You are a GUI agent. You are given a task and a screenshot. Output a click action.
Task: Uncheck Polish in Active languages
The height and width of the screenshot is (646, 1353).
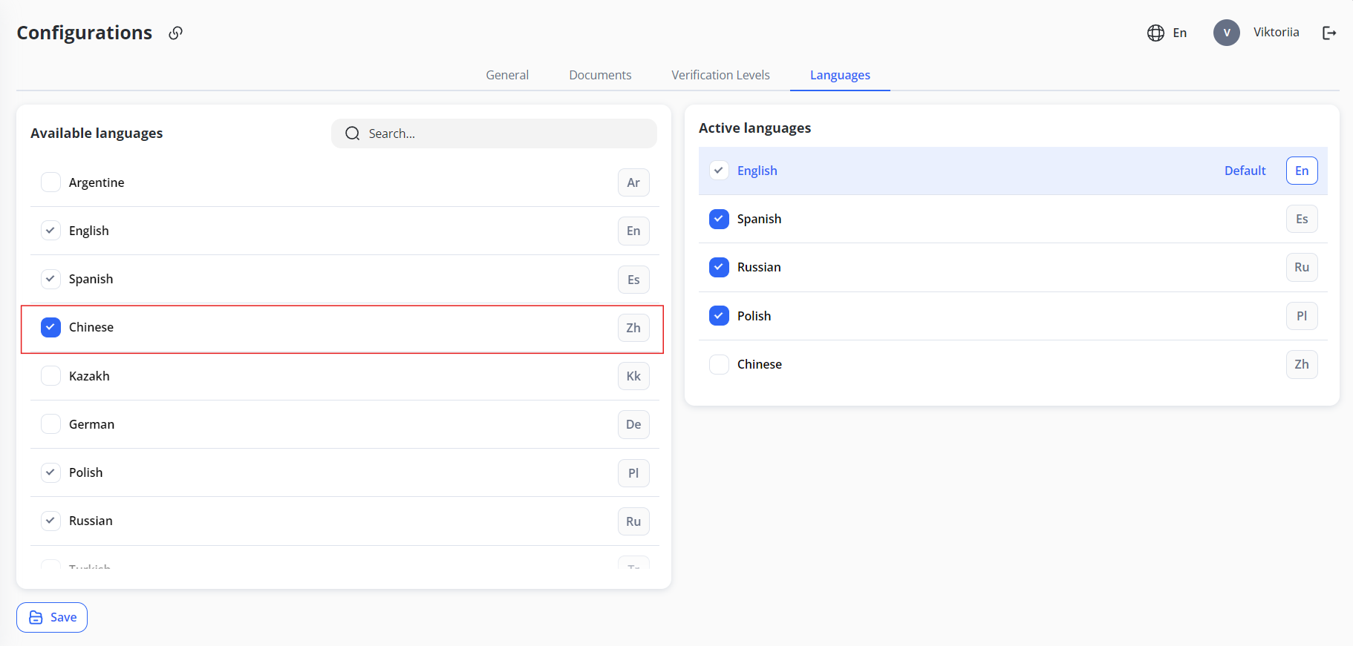719,316
